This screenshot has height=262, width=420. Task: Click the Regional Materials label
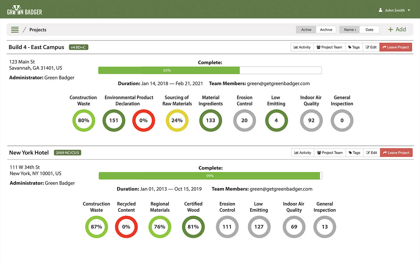pyautogui.click(x=160, y=207)
